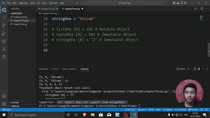
Task: Switch to the OUTPUT panel tab
Action: click(x=55, y=69)
